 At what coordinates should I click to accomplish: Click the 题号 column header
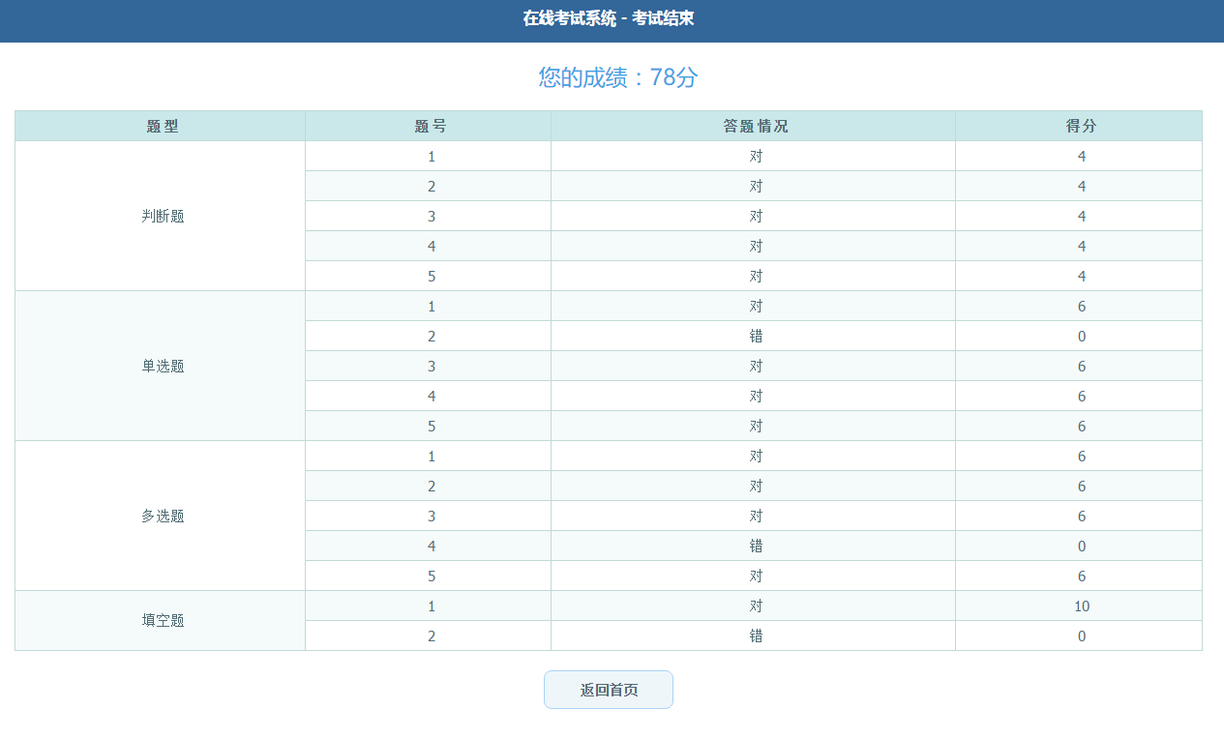(431, 127)
